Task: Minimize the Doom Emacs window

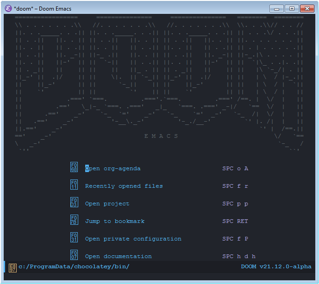Action: pyautogui.click(x=276, y=9)
